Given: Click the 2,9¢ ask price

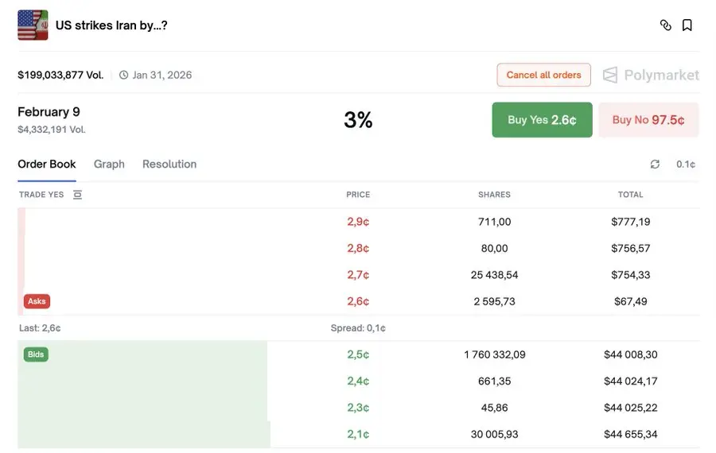Looking at the screenshot, I should (358, 222).
